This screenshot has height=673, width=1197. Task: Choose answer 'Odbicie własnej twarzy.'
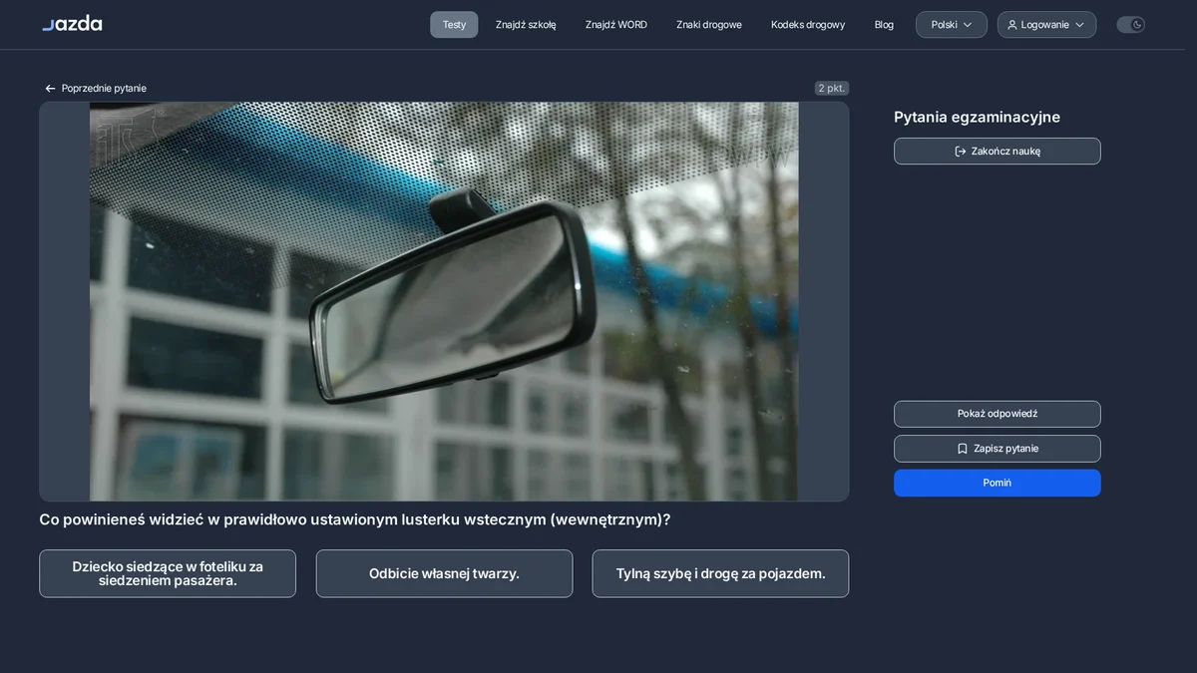pos(444,573)
